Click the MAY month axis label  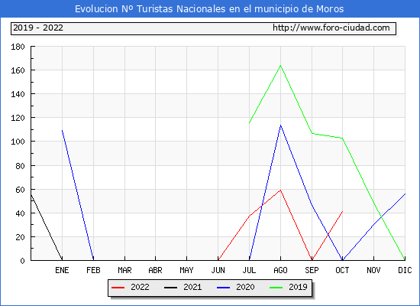186,270
